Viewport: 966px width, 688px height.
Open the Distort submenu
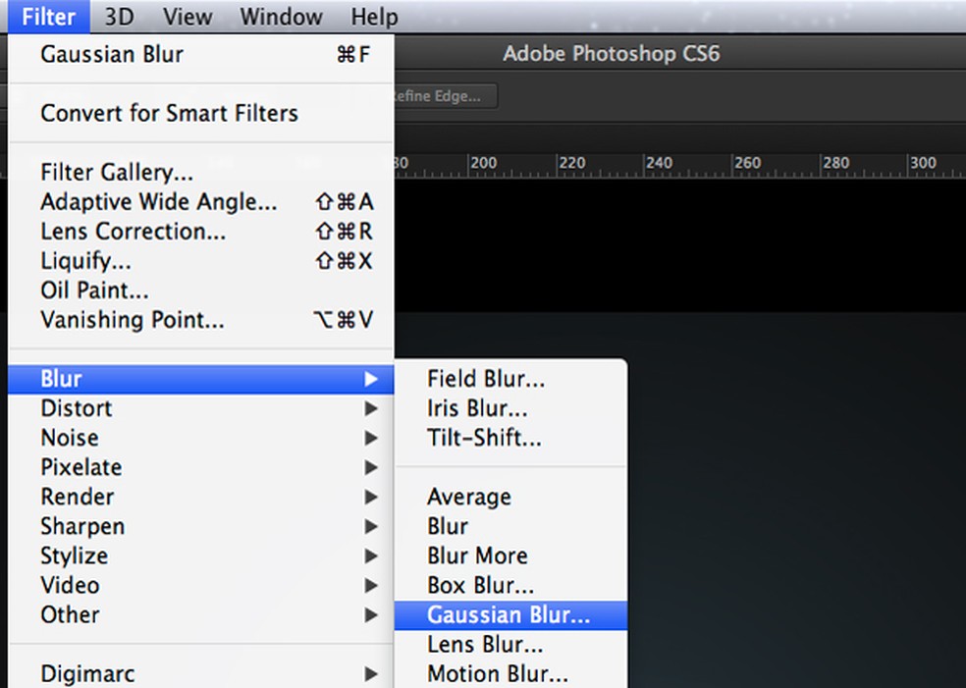pyautogui.click(x=77, y=408)
